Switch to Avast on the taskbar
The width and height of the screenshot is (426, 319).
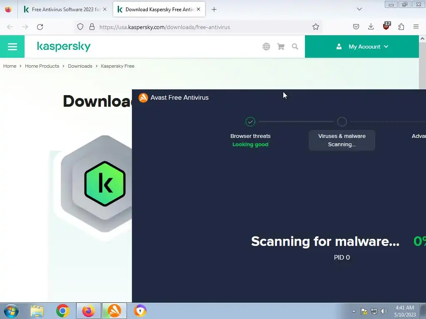(114, 311)
